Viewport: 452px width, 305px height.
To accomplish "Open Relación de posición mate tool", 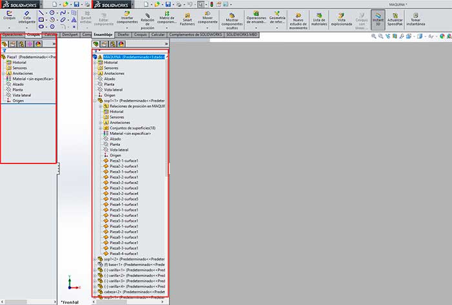I will pyautogui.click(x=147, y=21).
